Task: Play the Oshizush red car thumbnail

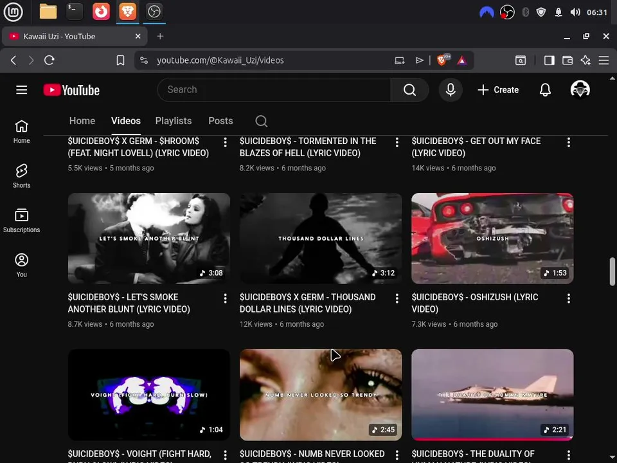Action: click(x=492, y=238)
